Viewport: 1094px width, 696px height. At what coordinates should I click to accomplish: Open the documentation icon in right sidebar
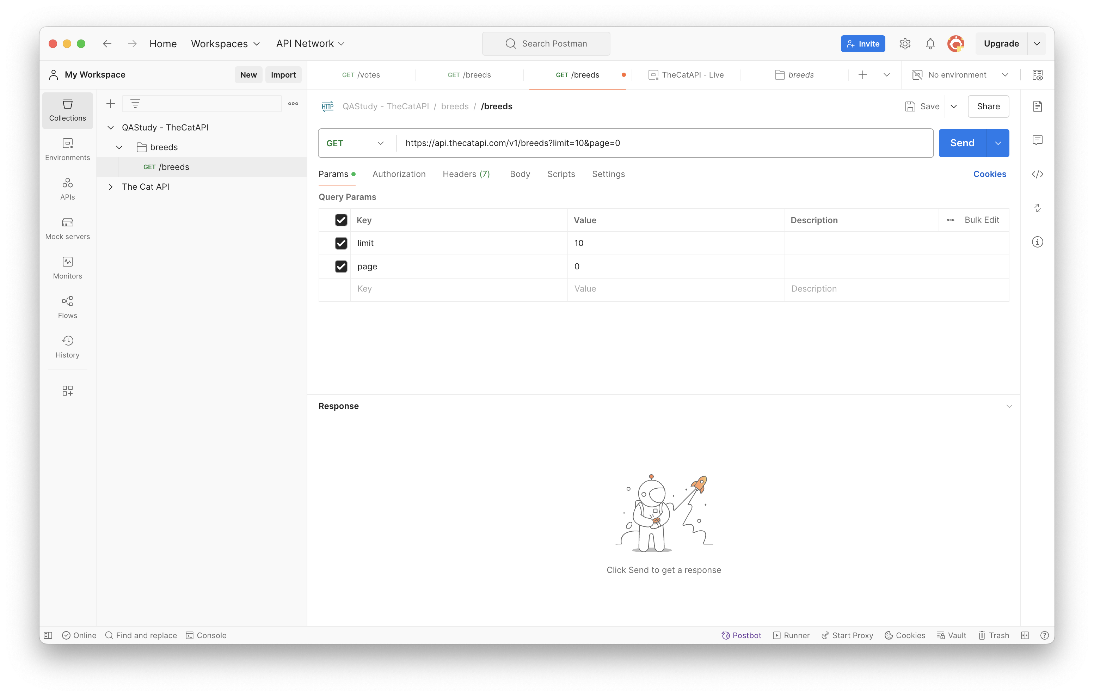(x=1037, y=106)
